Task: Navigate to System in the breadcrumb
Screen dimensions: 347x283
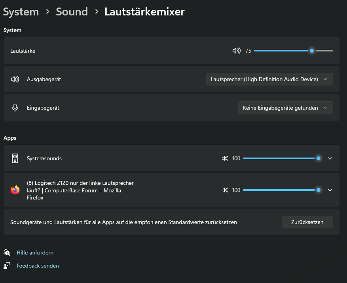Action: click(21, 12)
